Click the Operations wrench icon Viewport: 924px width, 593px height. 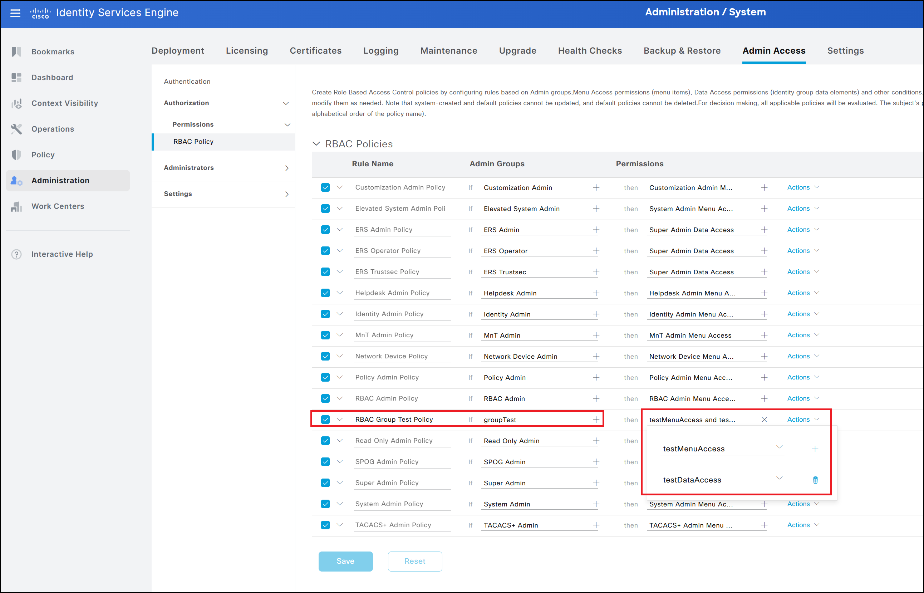[16, 129]
